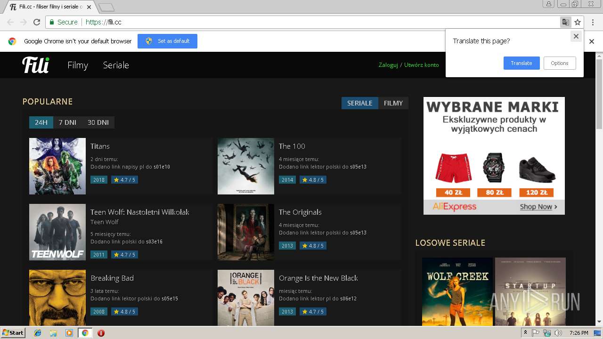Click the 2014 year tag on The 100
The image size is (603, 339).
coord(287,180)
